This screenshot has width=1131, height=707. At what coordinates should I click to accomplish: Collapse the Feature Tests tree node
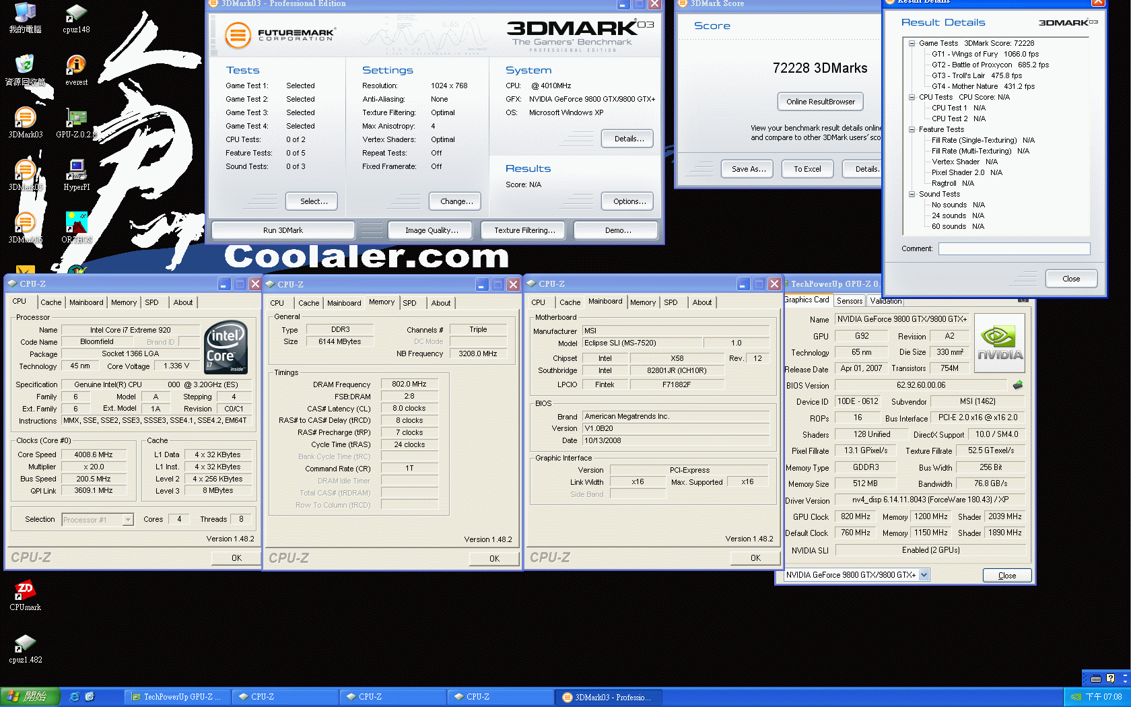click(x=912, y=129)
